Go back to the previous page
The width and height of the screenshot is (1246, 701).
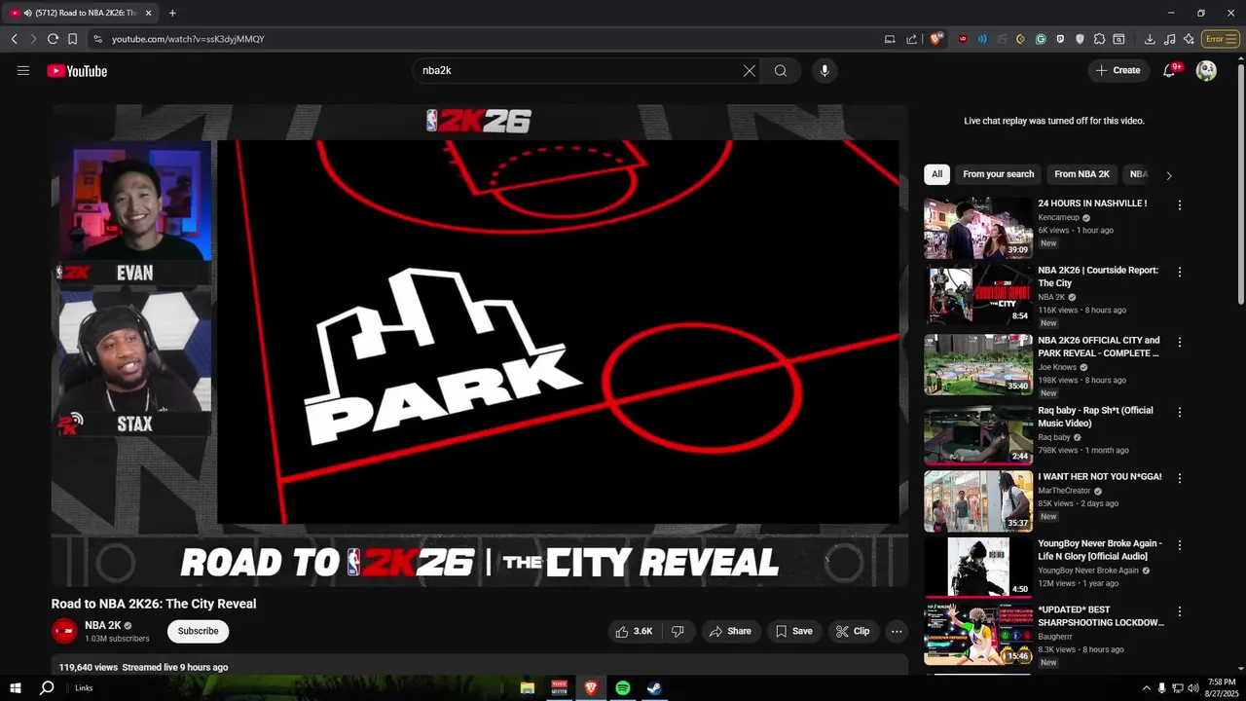point(14,39)
